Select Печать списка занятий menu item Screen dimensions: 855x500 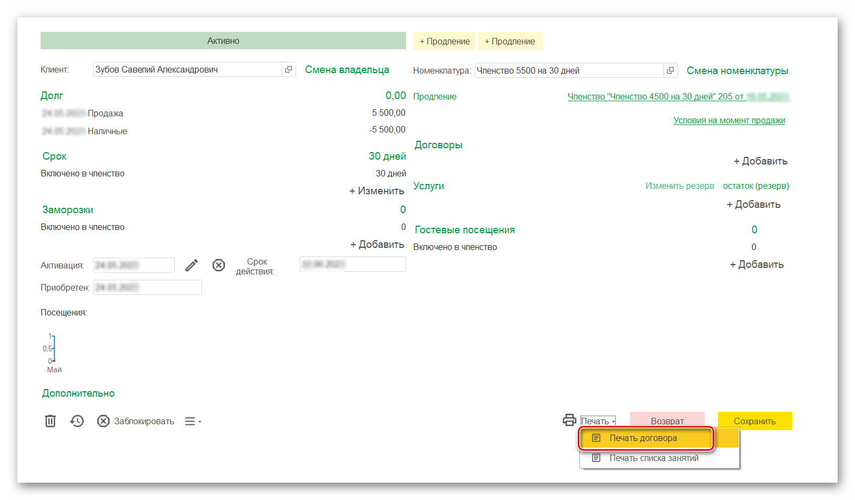click(x=659, y=458)
